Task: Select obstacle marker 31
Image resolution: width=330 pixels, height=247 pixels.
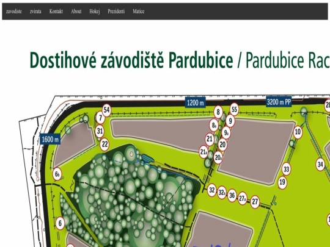Action: tap(100, 131)
